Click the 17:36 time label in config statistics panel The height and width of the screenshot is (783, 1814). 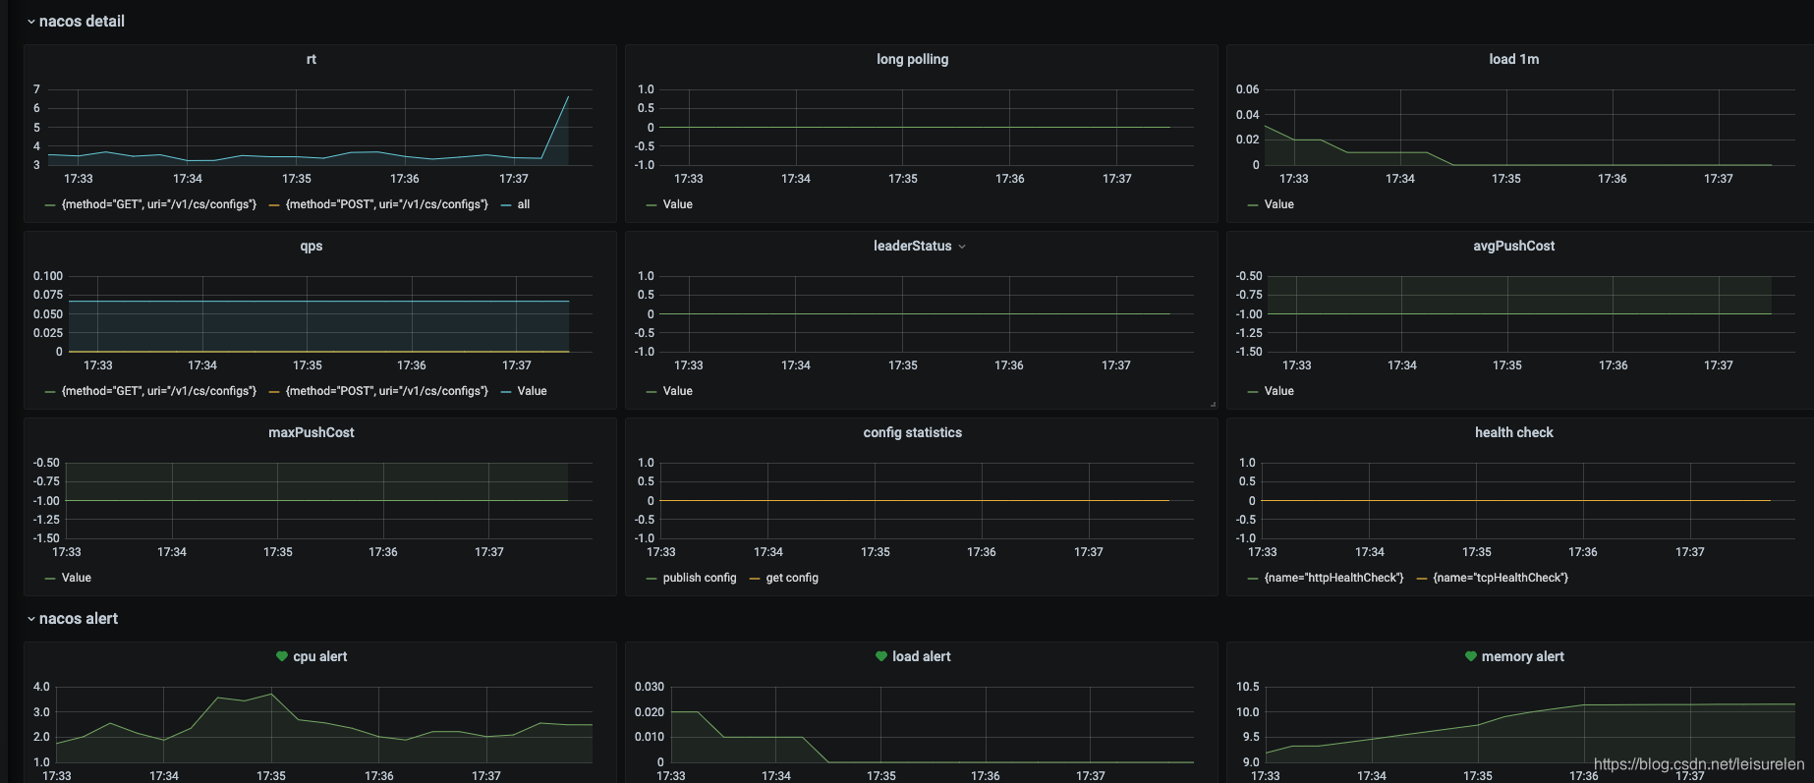982,552
